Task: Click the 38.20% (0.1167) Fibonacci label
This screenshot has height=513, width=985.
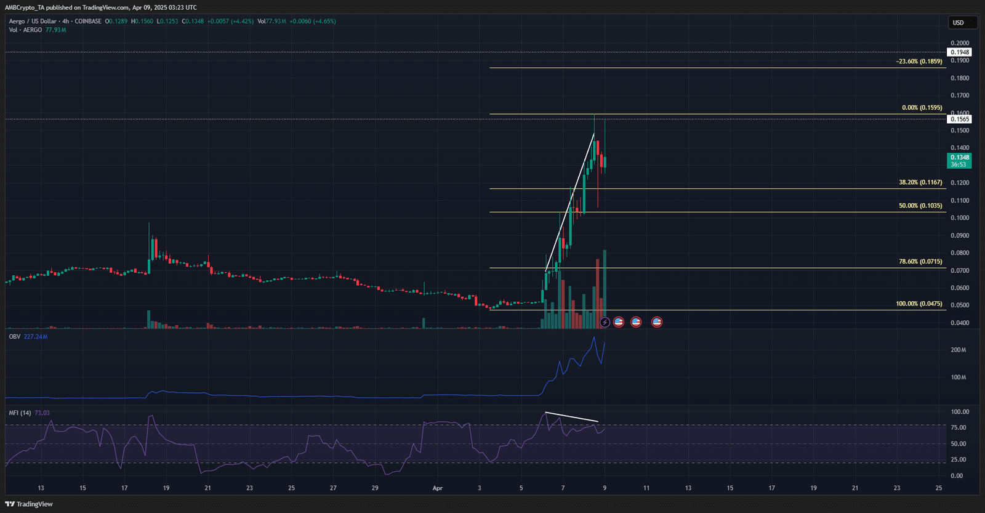Action: 920,183
